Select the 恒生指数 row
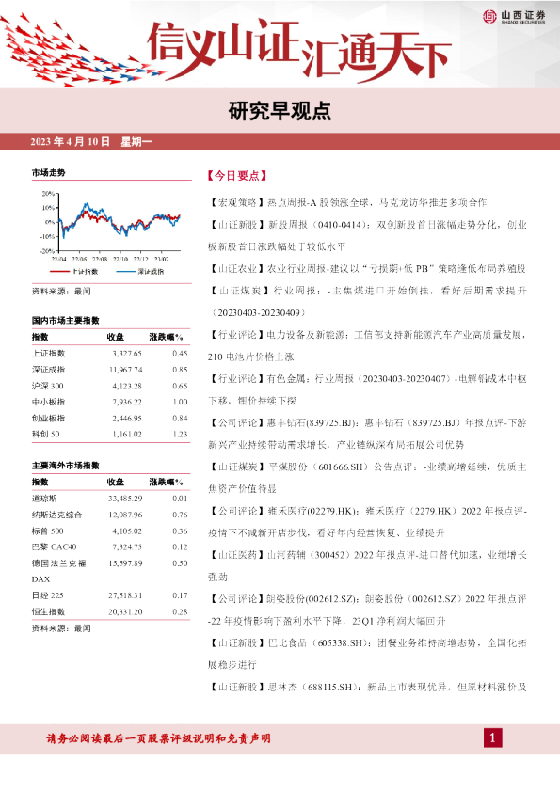Image resolution: width=560 pixels, height=792 pixels. pos(110,611)
